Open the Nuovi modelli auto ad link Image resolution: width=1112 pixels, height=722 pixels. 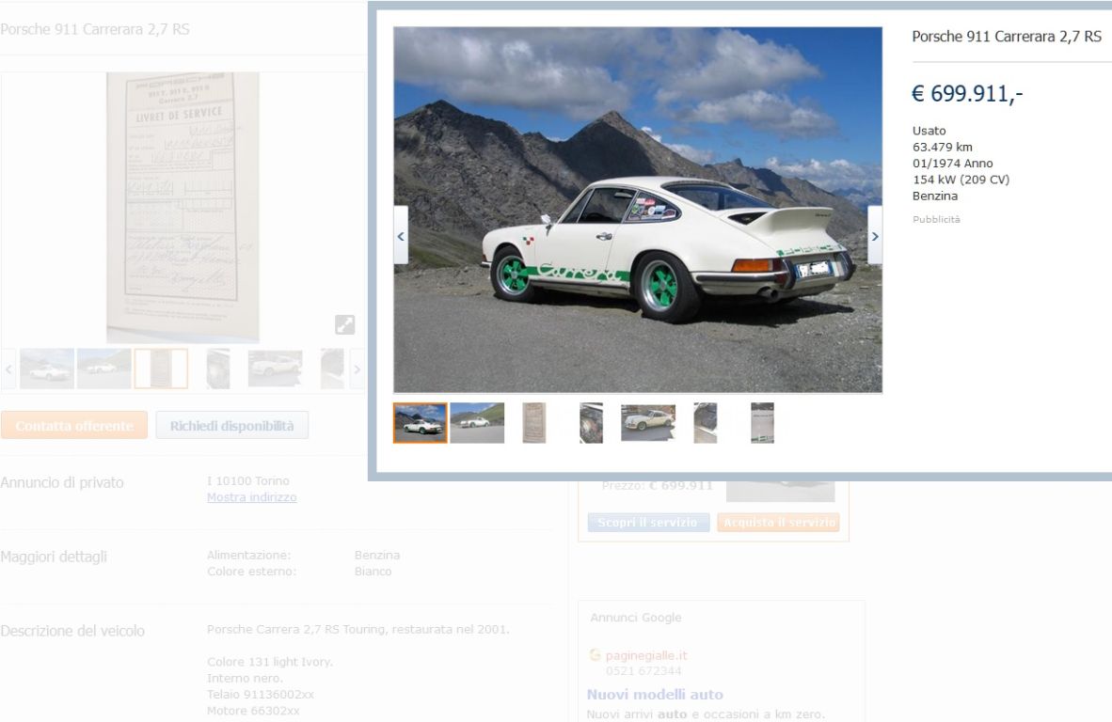tap(656, 695)
